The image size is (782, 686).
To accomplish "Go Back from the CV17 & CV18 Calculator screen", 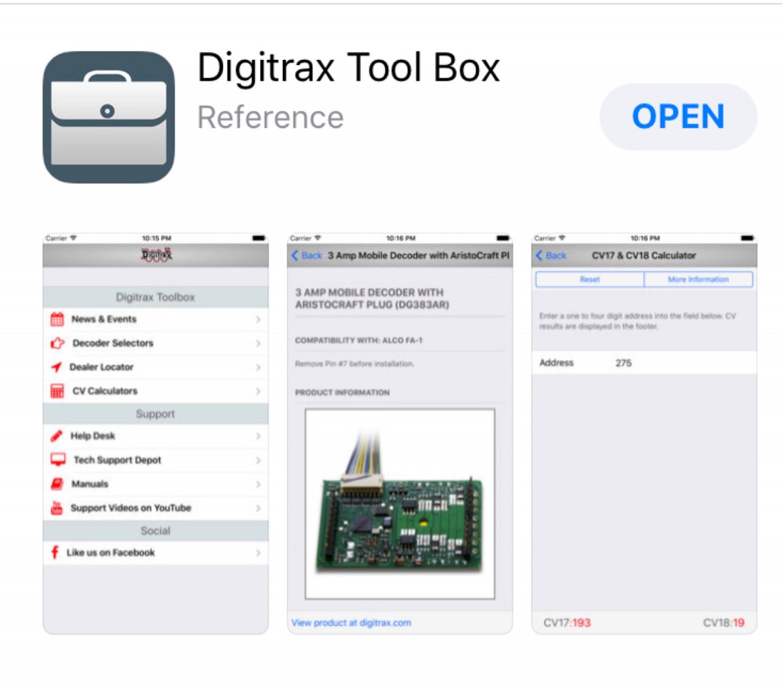I will 551,255.
